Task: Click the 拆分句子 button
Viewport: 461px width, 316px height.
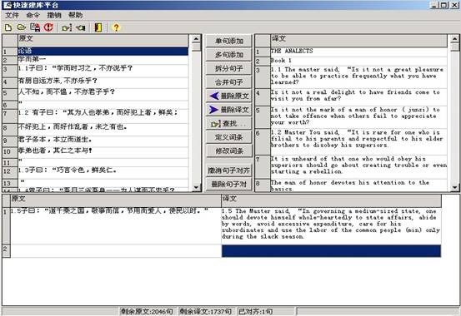Action: pos(229,69)
